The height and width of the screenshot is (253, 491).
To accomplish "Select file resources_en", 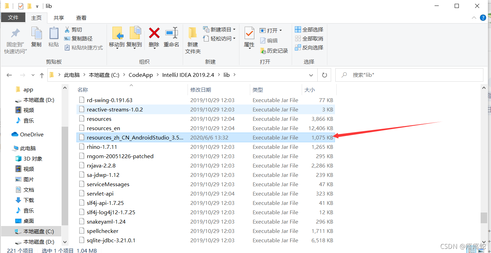I will pos(206,128).
